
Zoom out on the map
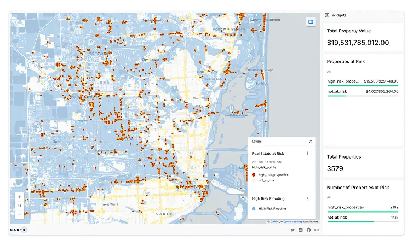[19, 215]
